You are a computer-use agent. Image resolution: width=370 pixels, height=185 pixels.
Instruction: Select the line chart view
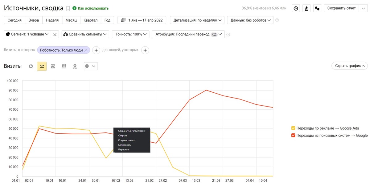click(x=42, y=66)
